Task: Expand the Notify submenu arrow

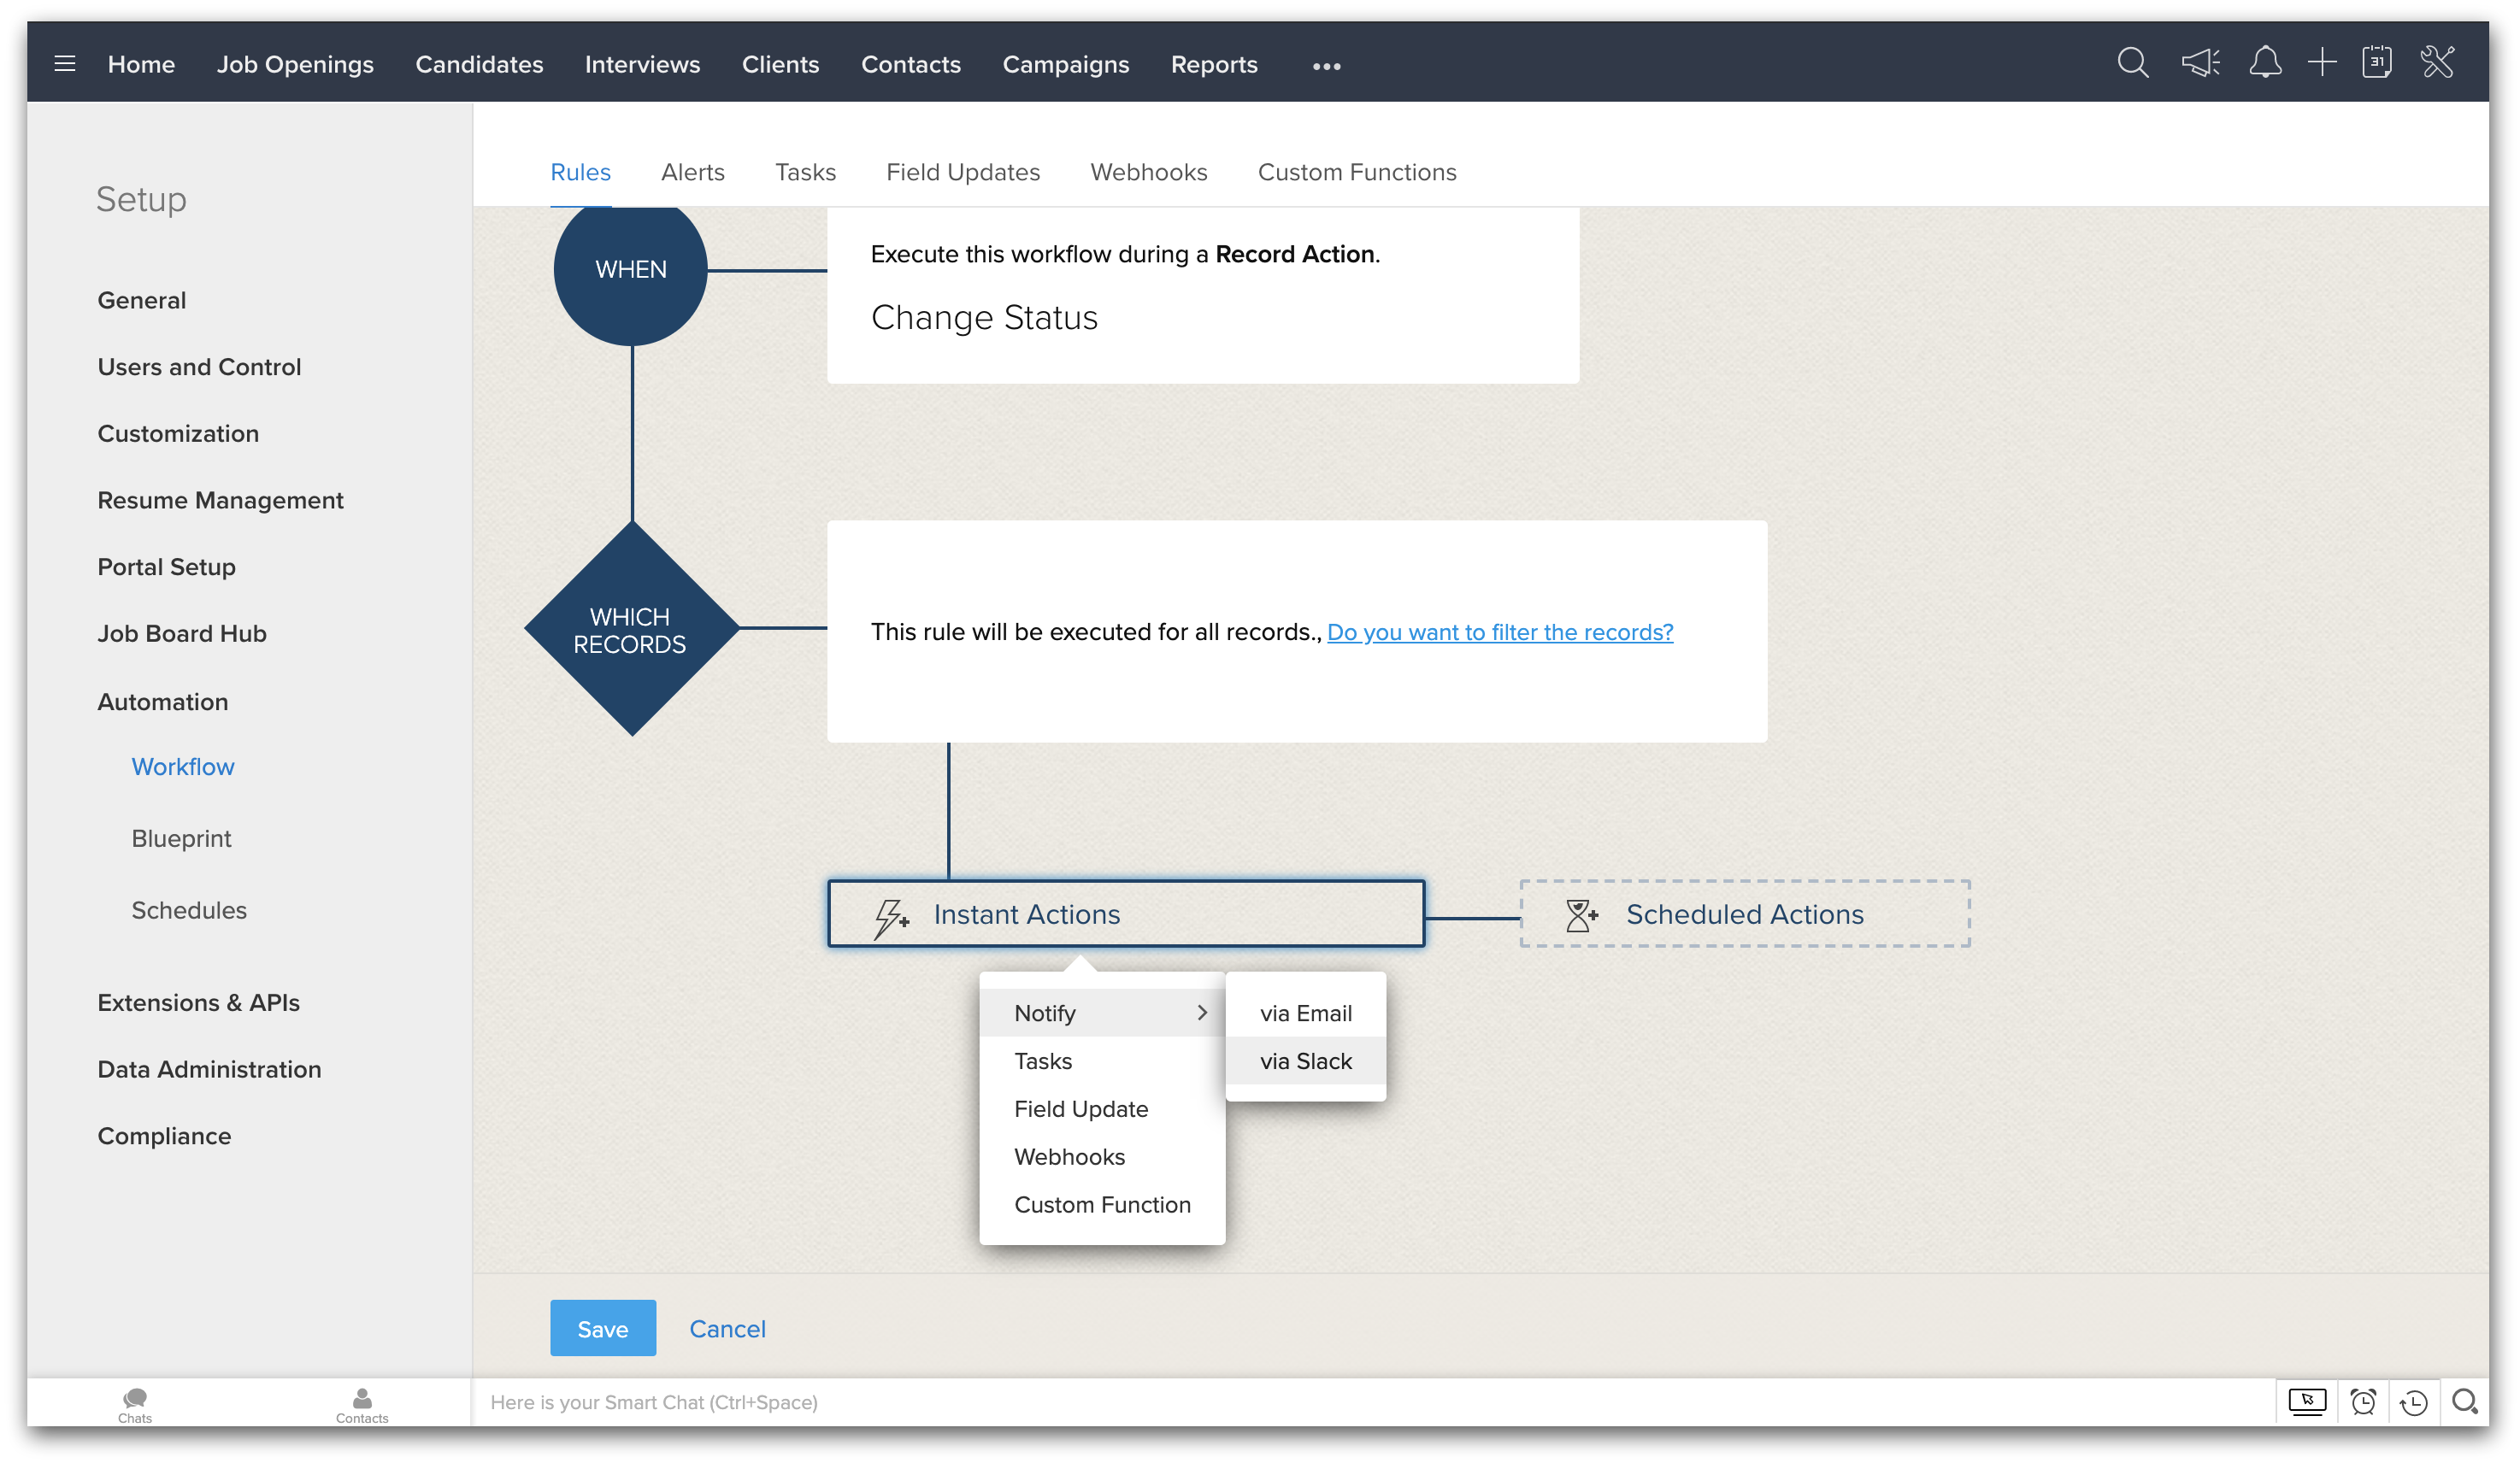Action: coord(1202,1013)
